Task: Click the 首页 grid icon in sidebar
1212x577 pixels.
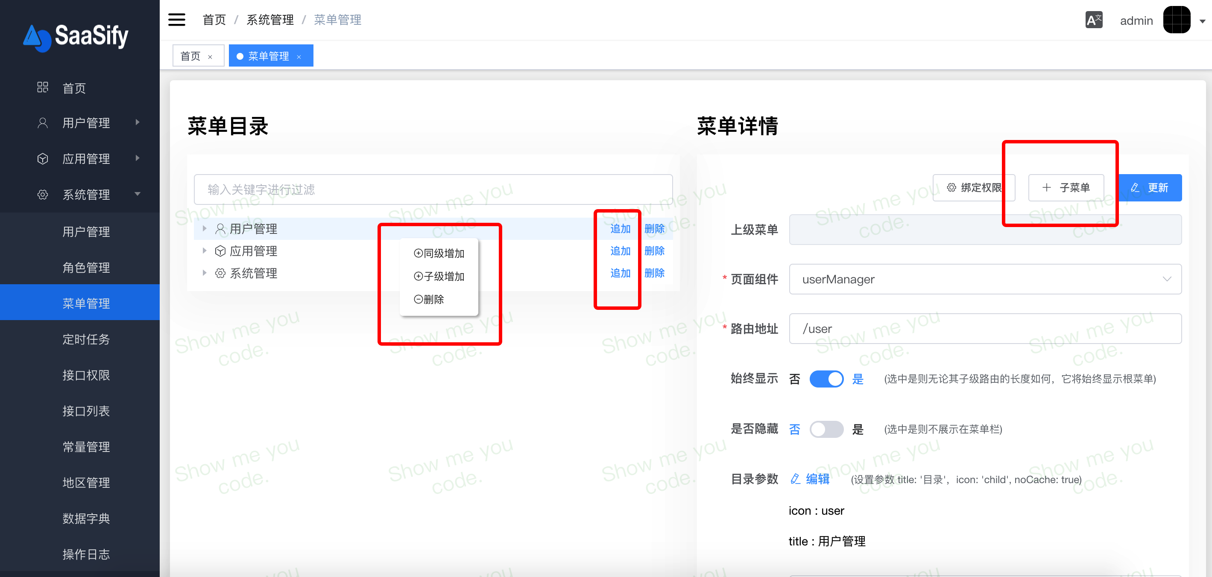Action: coord(42,87)
